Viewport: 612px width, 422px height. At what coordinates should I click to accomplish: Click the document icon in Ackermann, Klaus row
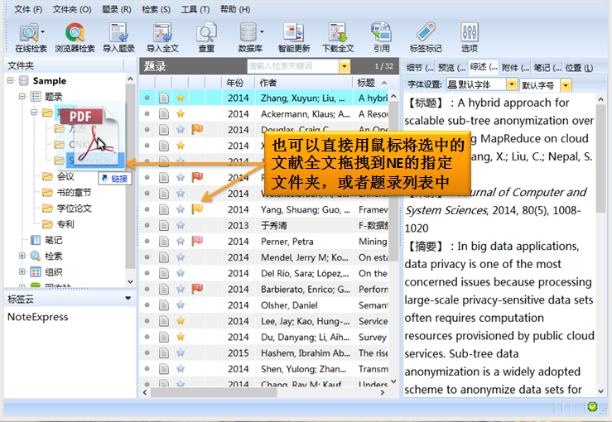[164, 114]
